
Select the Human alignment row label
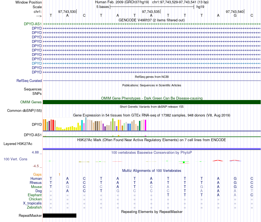[x=36, y=178]
